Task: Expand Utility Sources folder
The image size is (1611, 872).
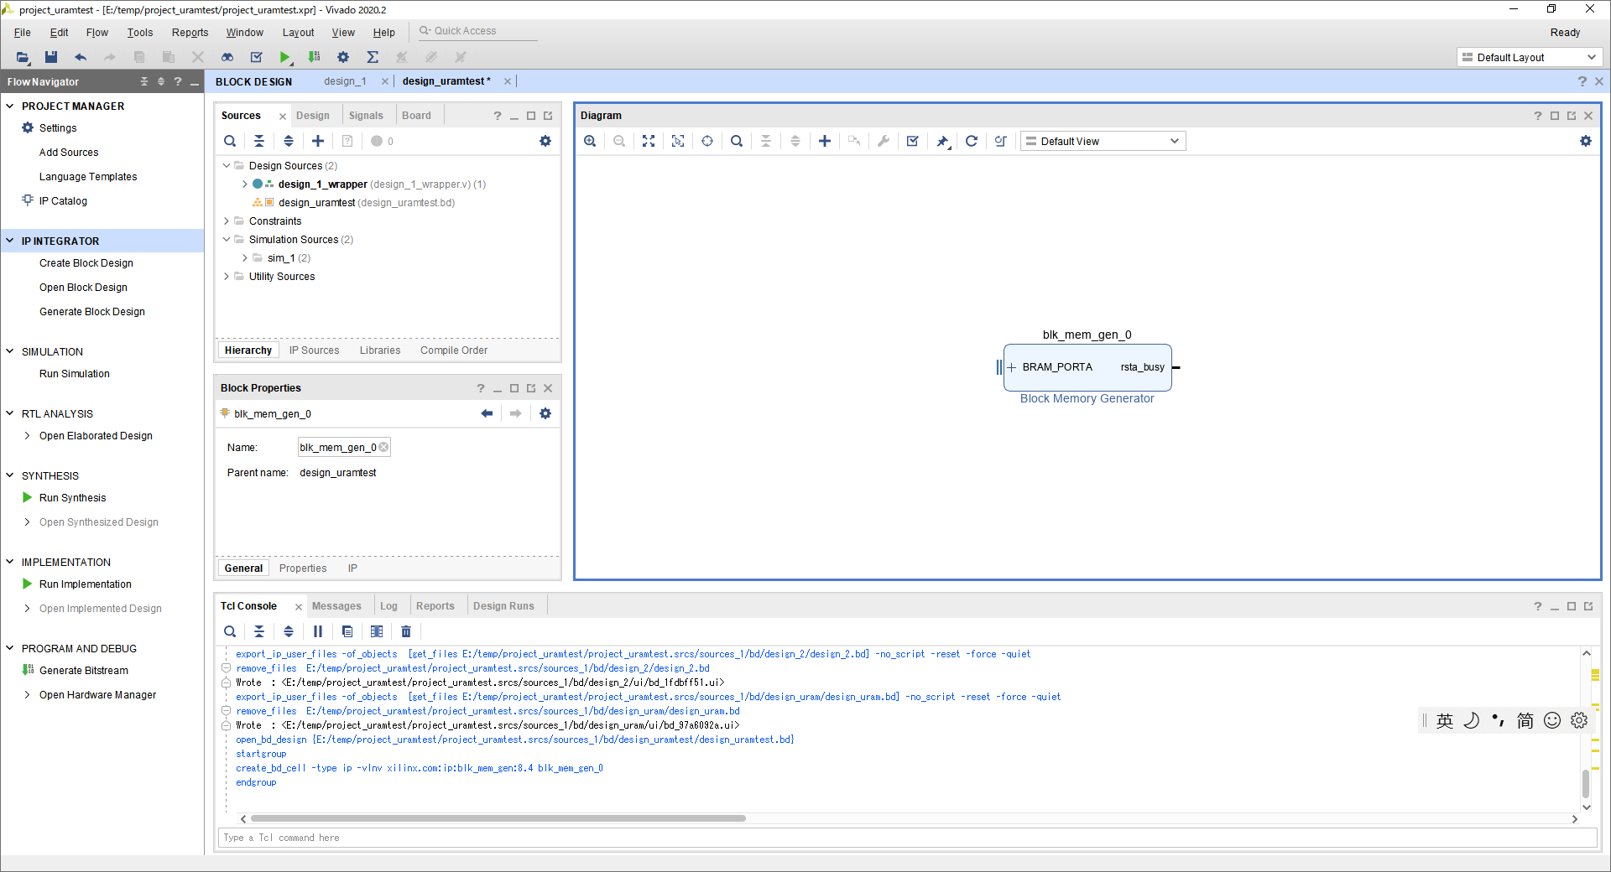Action: point(227,277)
